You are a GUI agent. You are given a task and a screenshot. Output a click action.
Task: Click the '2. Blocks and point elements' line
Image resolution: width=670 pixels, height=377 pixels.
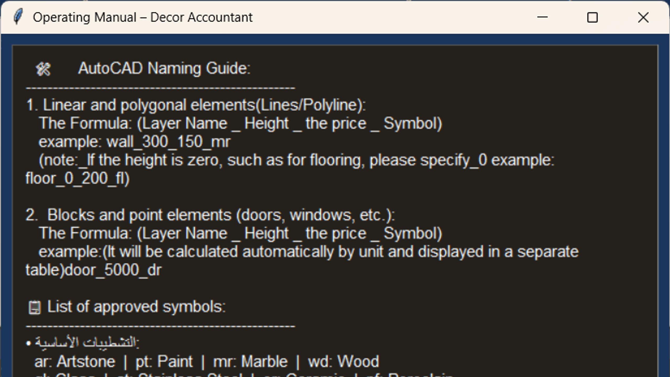point(210,215)
